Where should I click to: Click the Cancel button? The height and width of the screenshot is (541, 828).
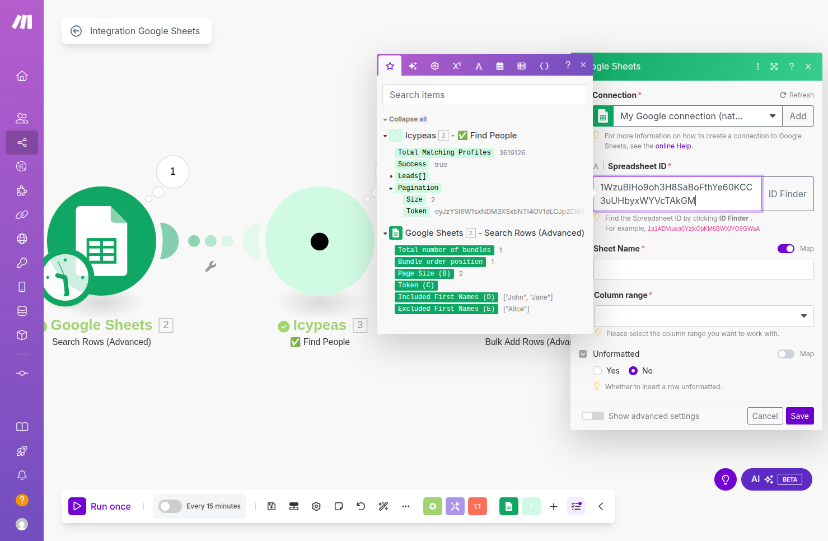(765, 416)
